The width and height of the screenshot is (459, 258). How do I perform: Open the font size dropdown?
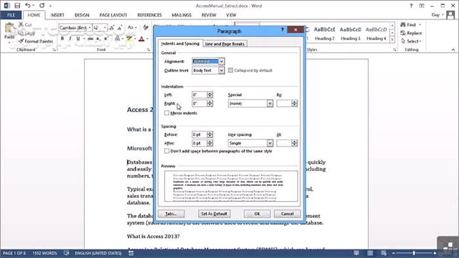click(105, 28)
